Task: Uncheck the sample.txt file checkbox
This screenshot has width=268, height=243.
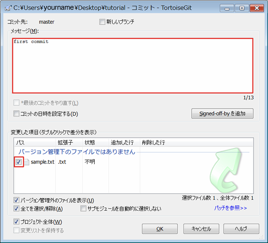Action: coord(18,162)
